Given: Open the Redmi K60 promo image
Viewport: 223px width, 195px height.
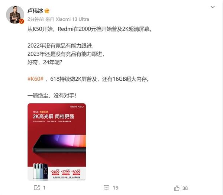Looking at the screenshot, I should (56, 142).
